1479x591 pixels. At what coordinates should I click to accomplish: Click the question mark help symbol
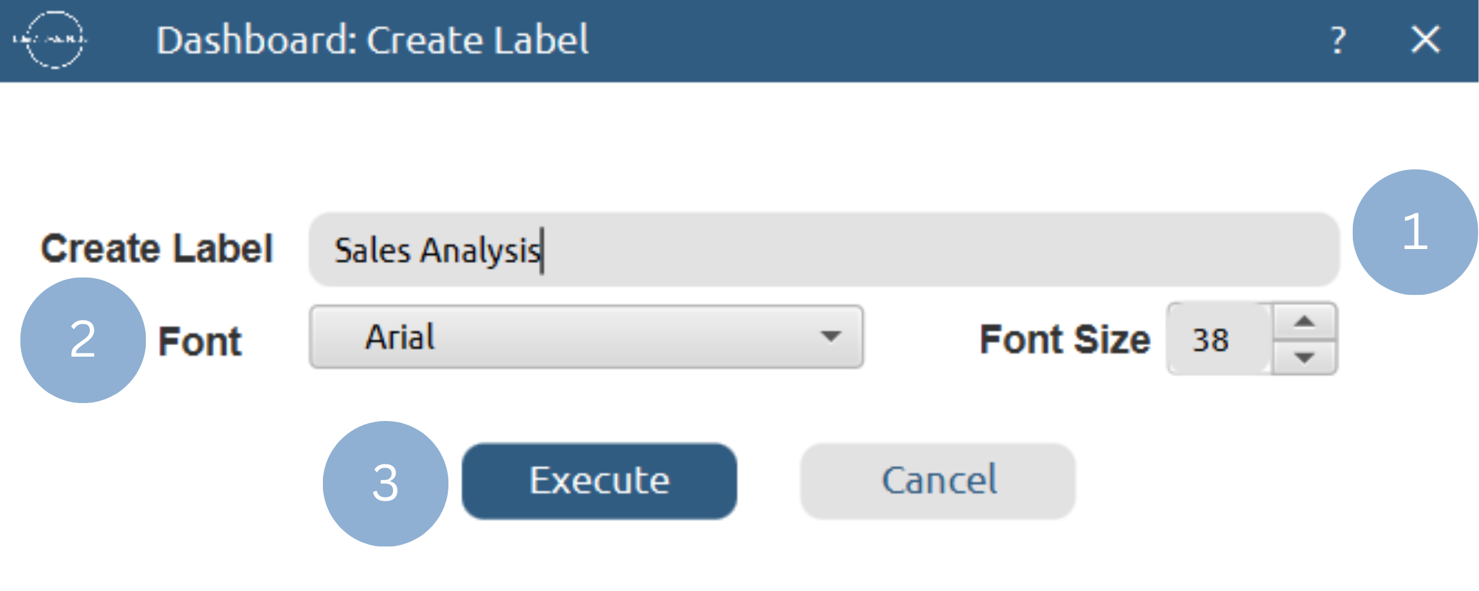[x=1336, y=39]
